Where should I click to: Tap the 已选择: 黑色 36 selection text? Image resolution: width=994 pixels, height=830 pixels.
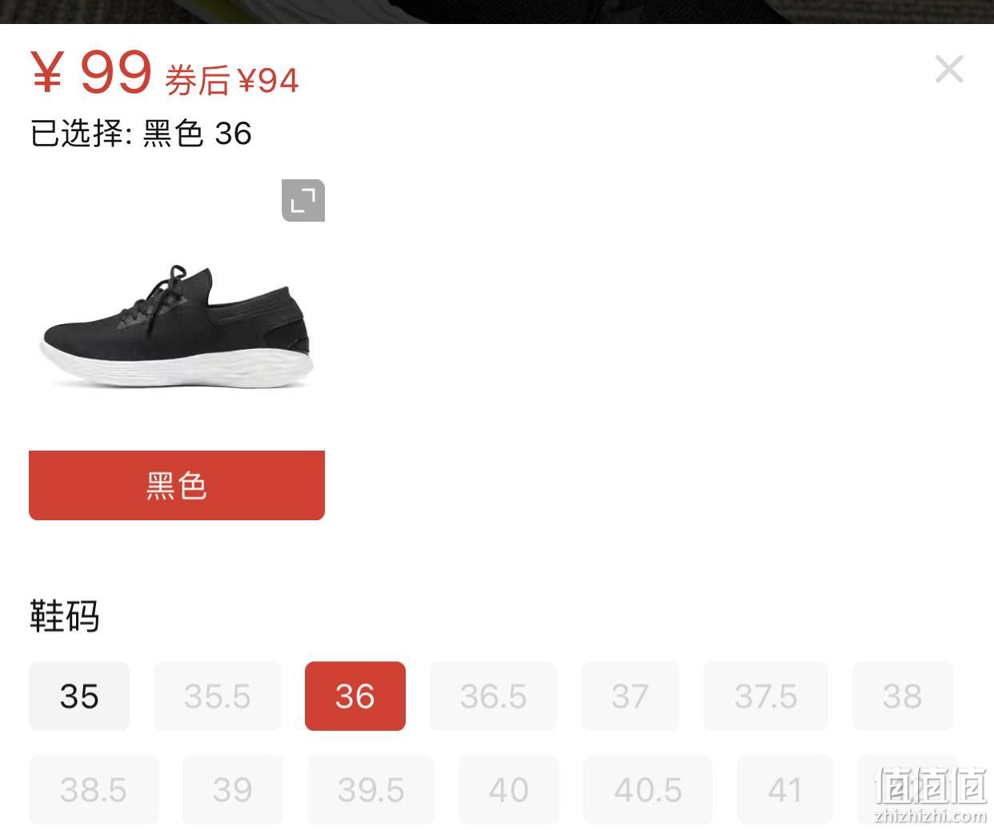pyautogui.click(x=141, y=134)
